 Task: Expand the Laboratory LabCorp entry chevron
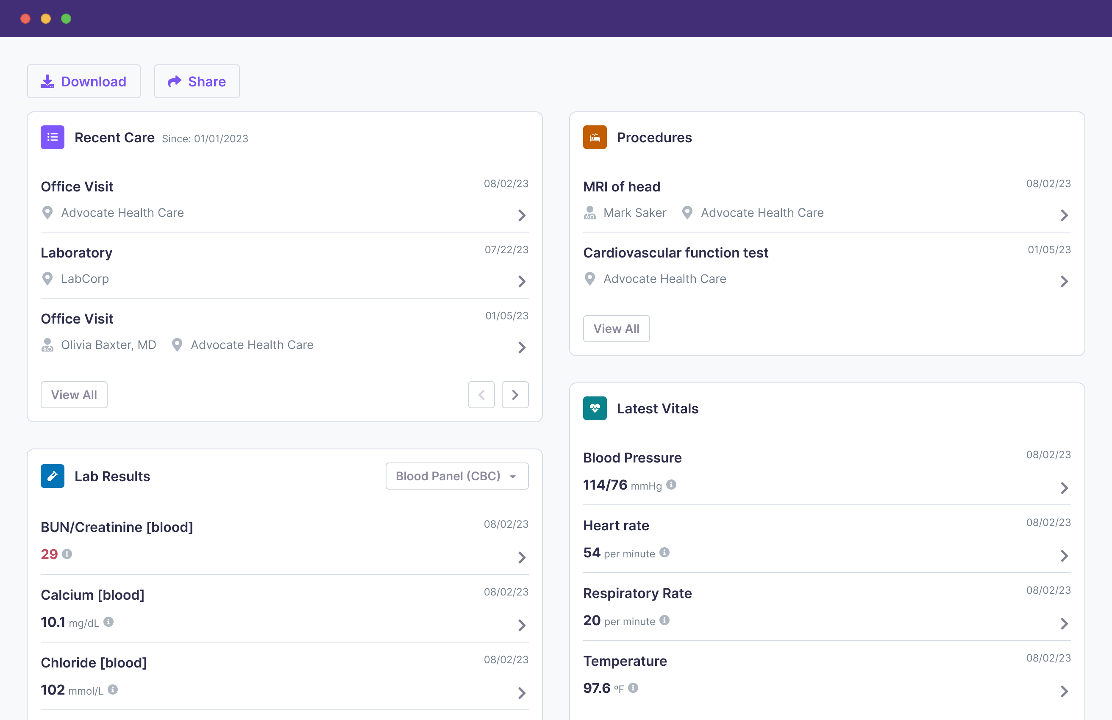tap(522, 281)
